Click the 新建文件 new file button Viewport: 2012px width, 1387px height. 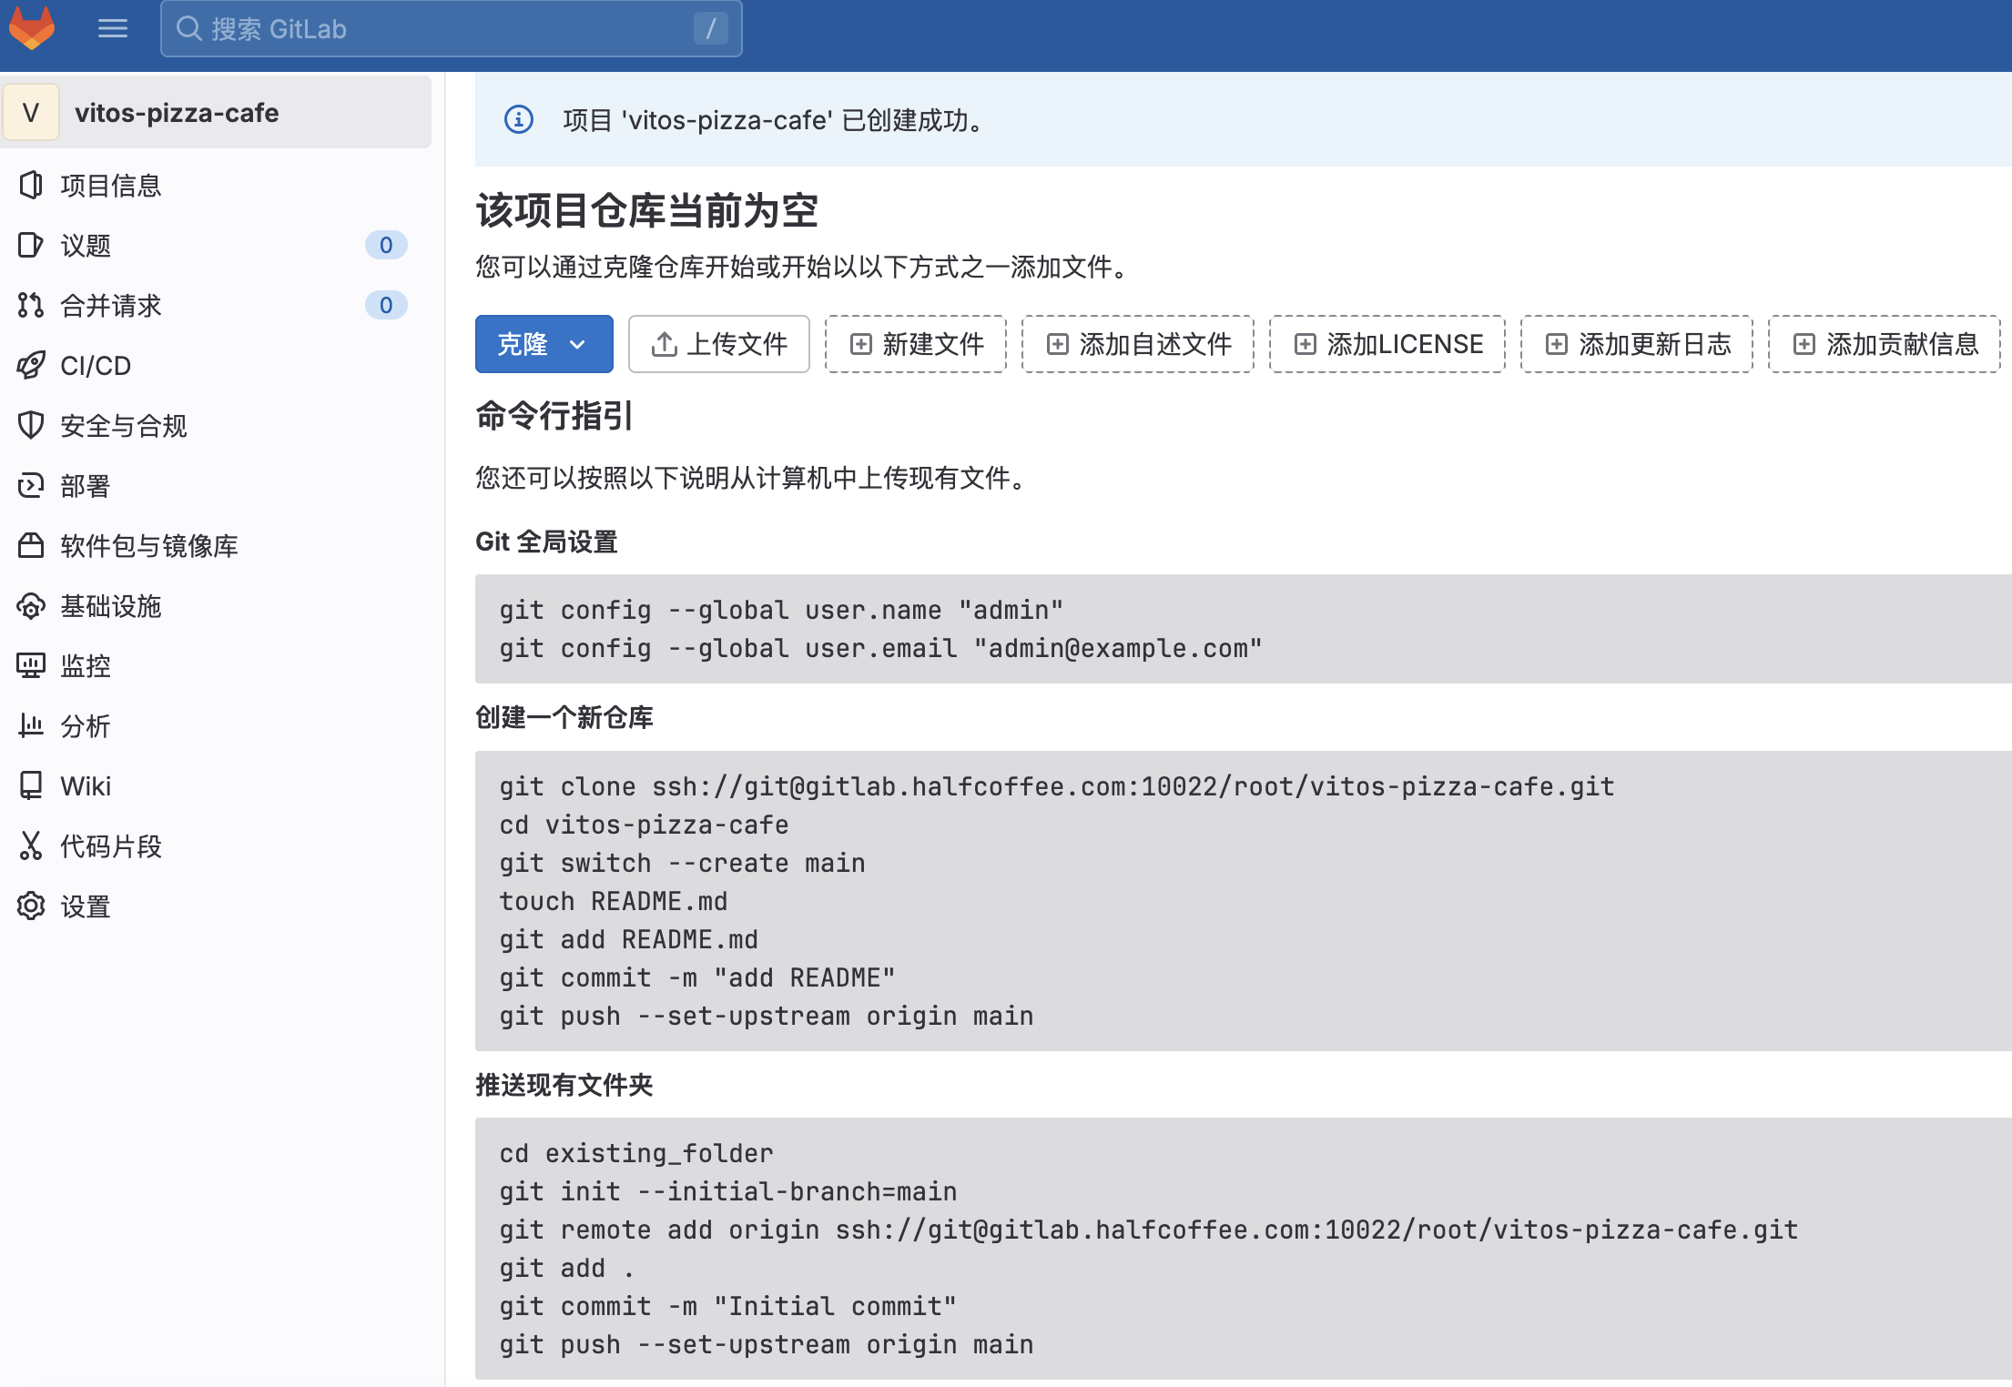click(x=915, y=344)
